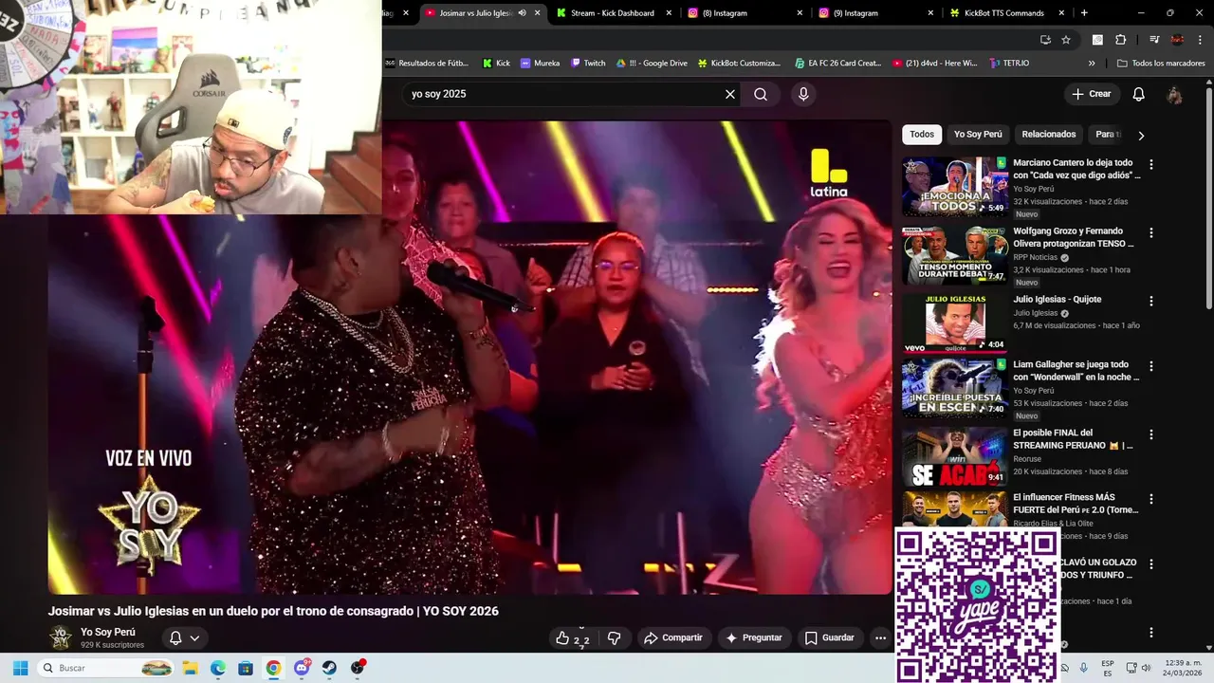
Task: Open Yo Soy Perú channel avatar
Action: pos(61,637)
